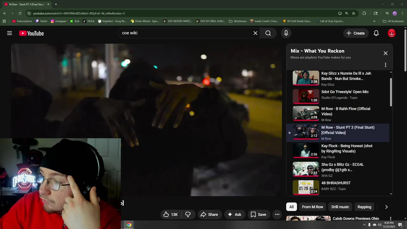The image size is (407, 229).
Task: Close the Mix playlist panel
Action: [x=385, y=53]
